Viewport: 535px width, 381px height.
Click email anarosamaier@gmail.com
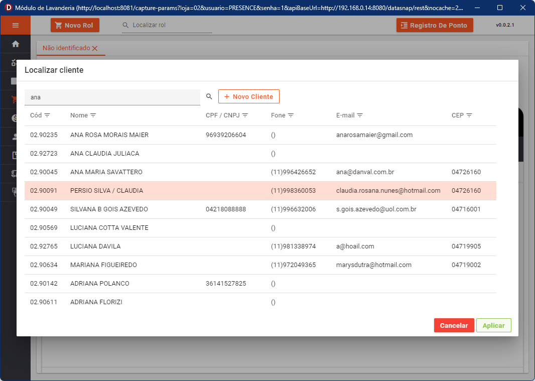(x=374, y=135)
